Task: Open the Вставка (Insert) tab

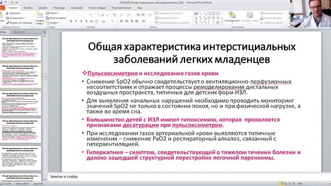Action: (28, 8)
